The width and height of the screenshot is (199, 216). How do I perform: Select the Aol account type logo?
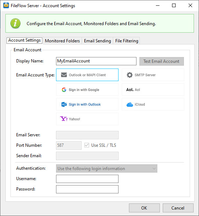[x=130, y=90]
